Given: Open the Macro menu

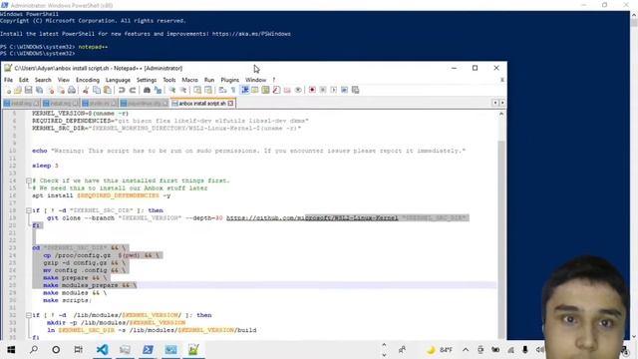Looking at the screenshot, I should pyautogui.click(x=189, y=80).
